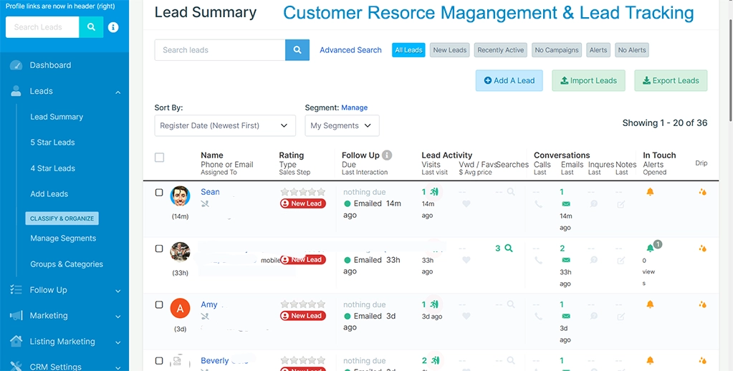Open the Follow Up column info icon
Viewport: 733px width, 371px height.
tap(387, 155)
